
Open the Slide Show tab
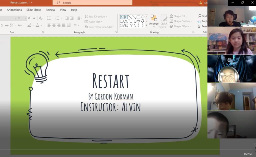tap(34, 10)
